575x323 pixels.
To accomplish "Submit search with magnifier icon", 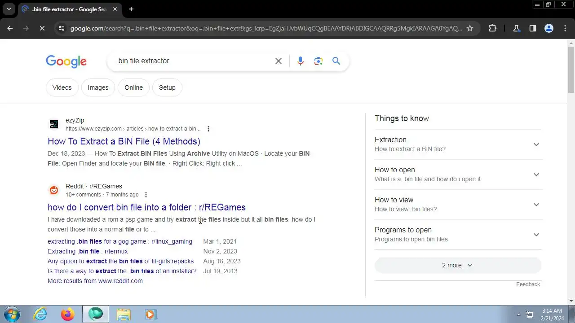I will 336,61.
